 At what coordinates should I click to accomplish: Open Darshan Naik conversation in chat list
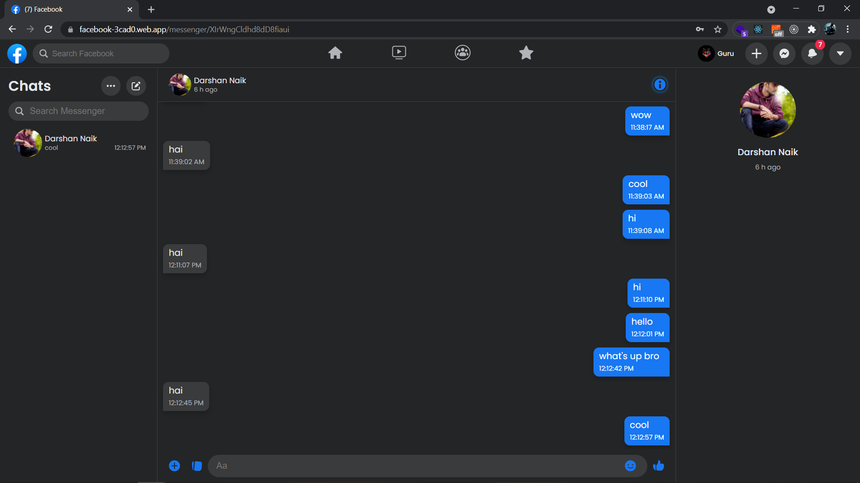[79, 143]
